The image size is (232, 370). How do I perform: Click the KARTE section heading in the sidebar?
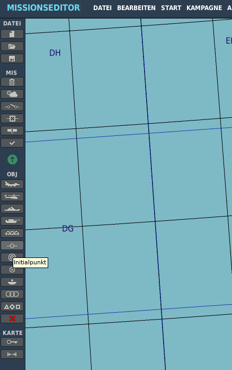pyautogui.click(x=13, y=333)
